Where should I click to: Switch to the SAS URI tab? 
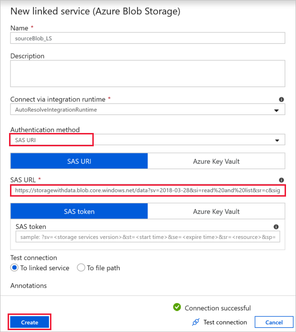(x=79, y=161)
